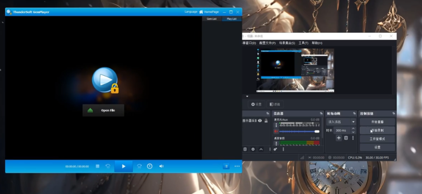Viewport: 422px width, 194px height.
Task: Click the 开始录制 start recording button
Action: [377, 130]
